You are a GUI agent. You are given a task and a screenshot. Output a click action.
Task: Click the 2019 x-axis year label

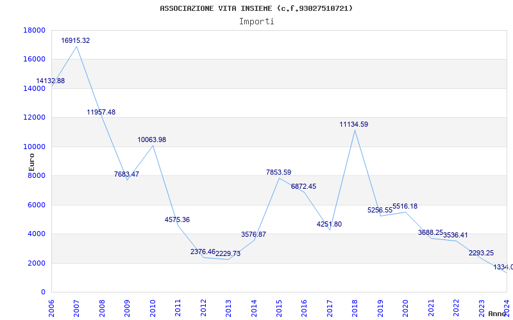(380, 308)
